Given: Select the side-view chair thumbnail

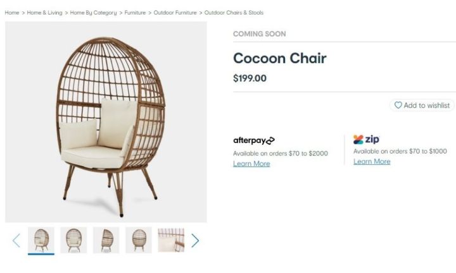Looking at the screenshot, I should (x=106, y=240).
